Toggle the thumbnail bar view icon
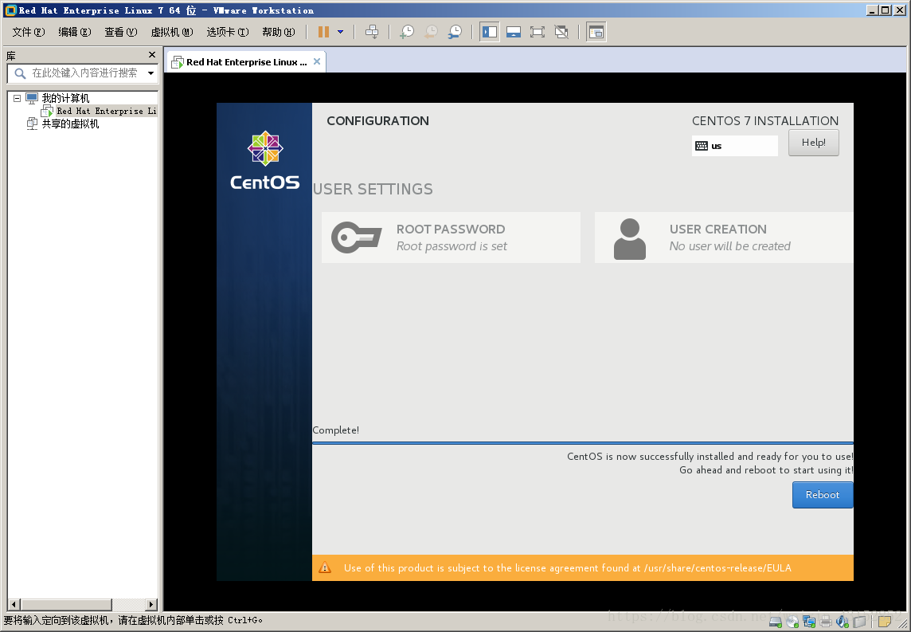This screenshot has width=911, height=632. [514, 32]
